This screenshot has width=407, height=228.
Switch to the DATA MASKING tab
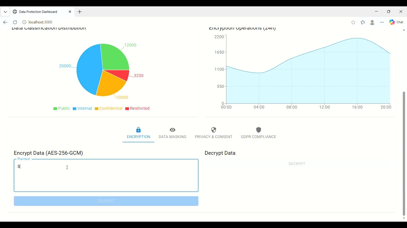click(173, 133)
